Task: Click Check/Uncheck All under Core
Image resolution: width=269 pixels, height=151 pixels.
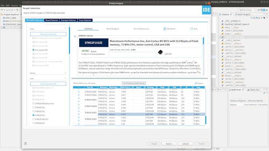Action: [48, 34]
